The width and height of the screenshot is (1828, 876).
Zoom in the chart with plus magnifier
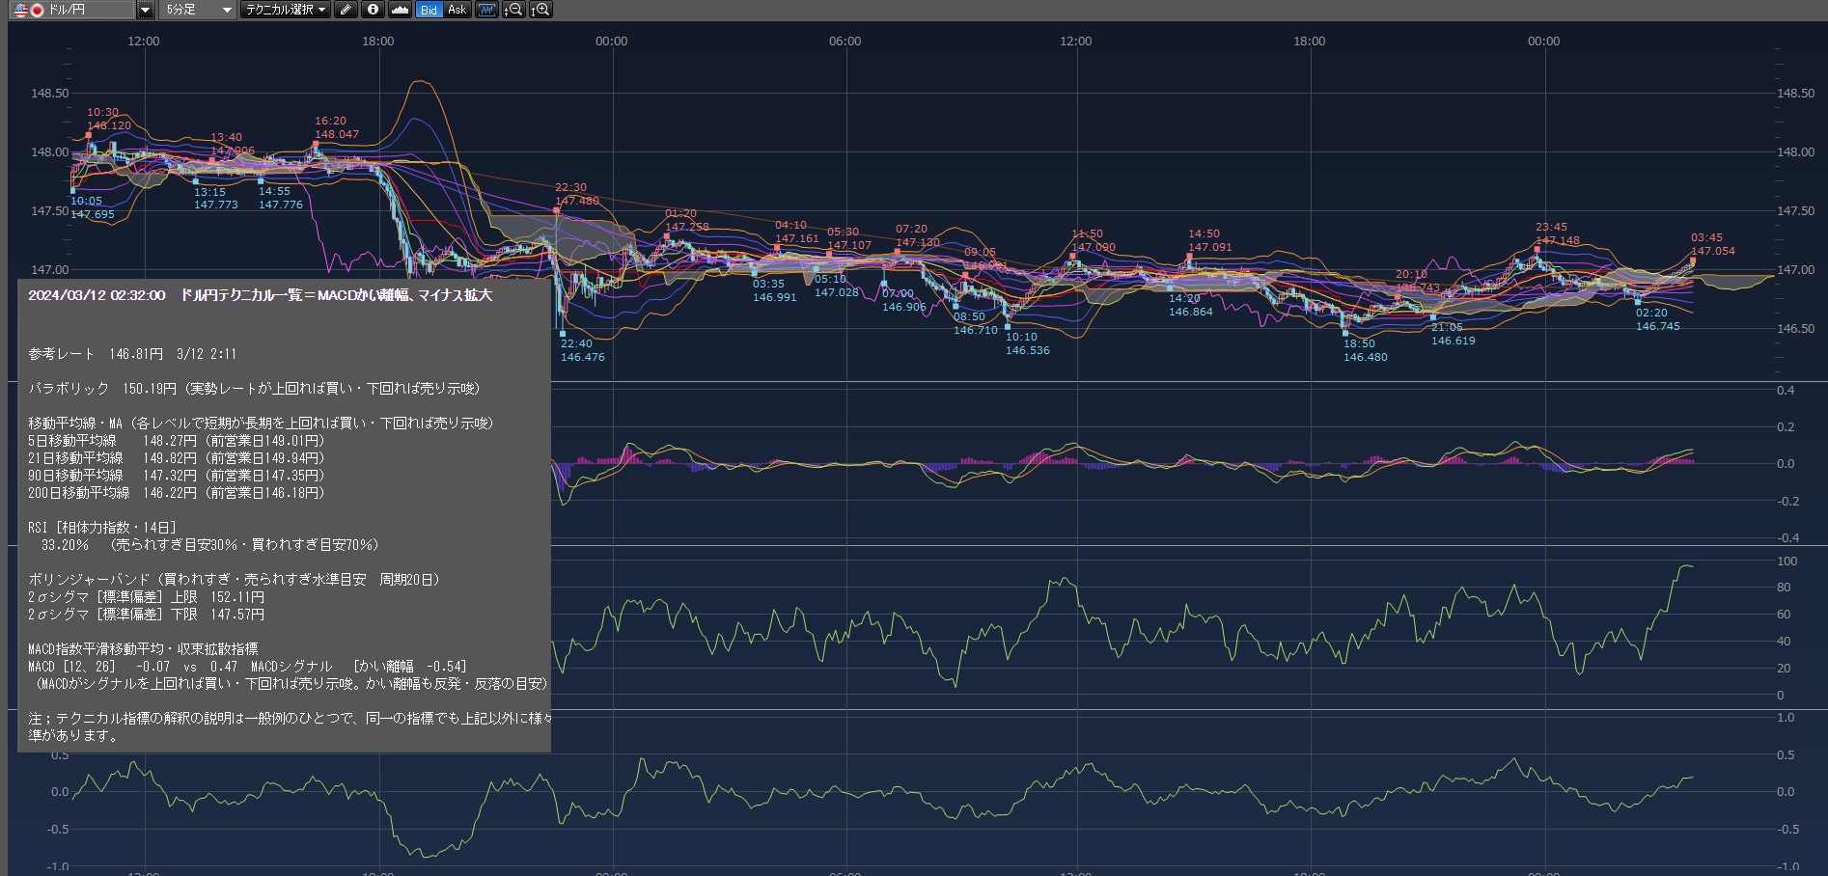pyautogui.click(x=541, y=10)
